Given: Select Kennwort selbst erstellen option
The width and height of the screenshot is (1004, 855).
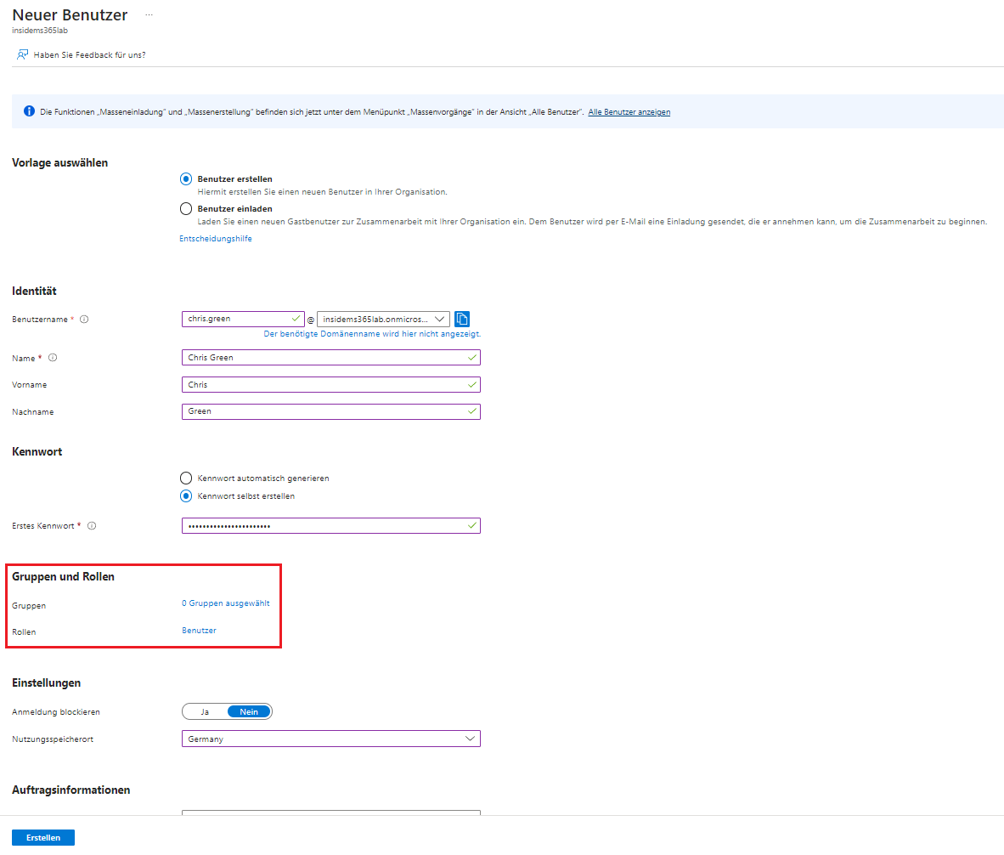Looking at the screenshot, I should point(186,496).
